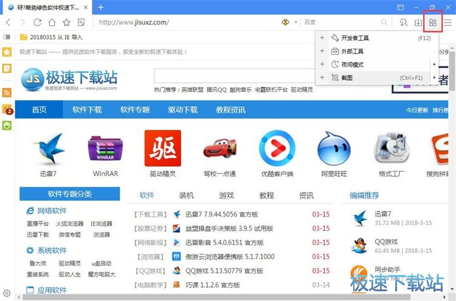456x301 pixels.
Task: Open the hamburger main menu
Action: [x=448, y=22]
